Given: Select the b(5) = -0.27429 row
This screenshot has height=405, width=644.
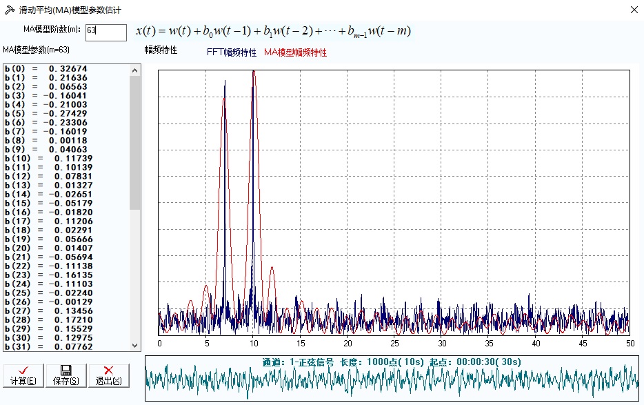Looking at the screenshot, I should pos(66,113).
